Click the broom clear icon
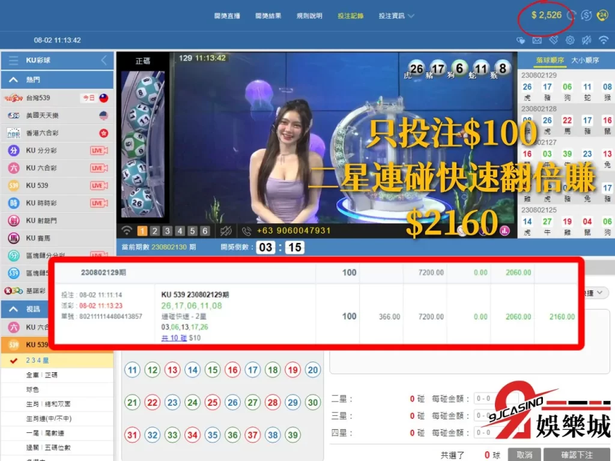This screenshot has height=461, width=615. coord(553,40)
